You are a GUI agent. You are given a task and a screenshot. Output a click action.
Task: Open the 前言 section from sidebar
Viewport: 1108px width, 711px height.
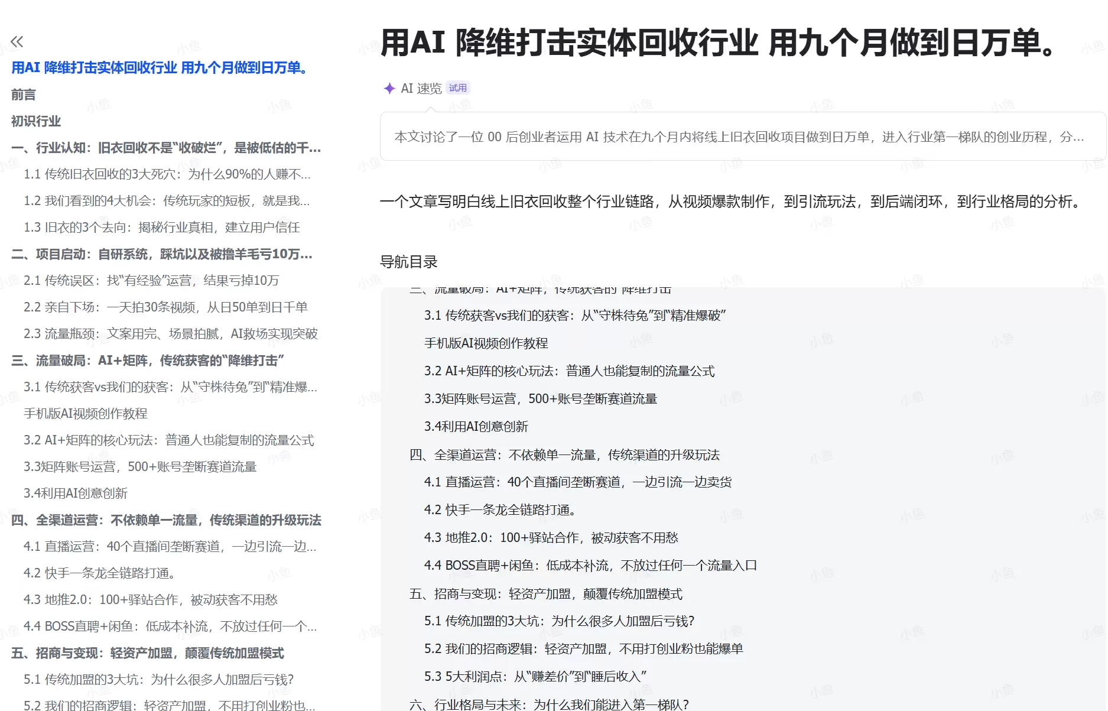click(24, 95)
